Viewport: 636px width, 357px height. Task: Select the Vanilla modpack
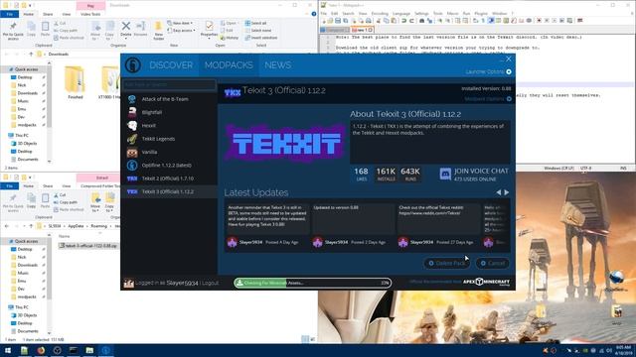coord(169,152)
